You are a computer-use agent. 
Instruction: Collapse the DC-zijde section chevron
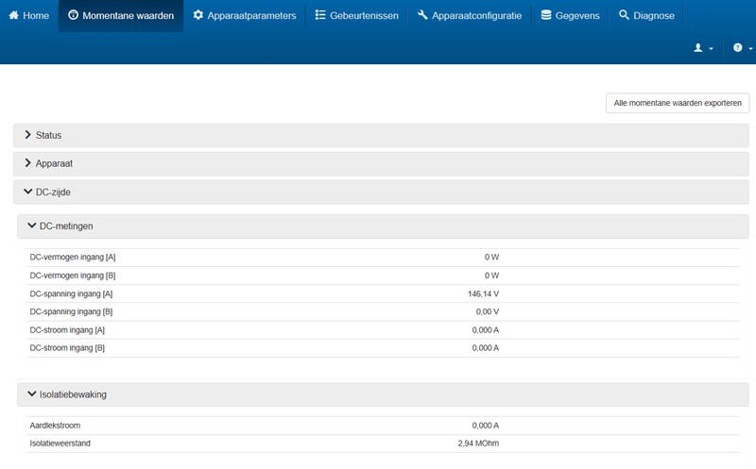(x=28, y=192)
